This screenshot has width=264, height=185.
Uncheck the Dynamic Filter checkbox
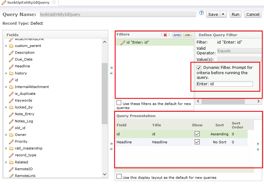(199, 67)
